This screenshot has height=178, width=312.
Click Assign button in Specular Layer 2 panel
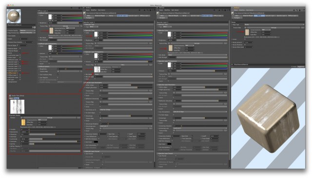162,18
